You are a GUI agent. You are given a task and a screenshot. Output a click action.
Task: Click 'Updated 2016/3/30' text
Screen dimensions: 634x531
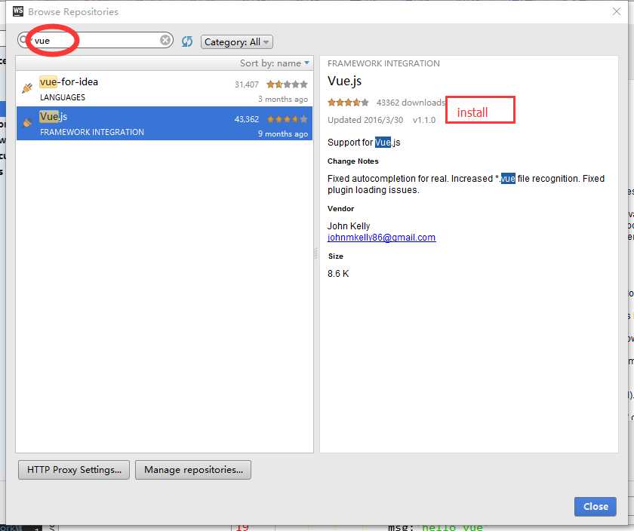pyautogui.click(x=365, y=120)
